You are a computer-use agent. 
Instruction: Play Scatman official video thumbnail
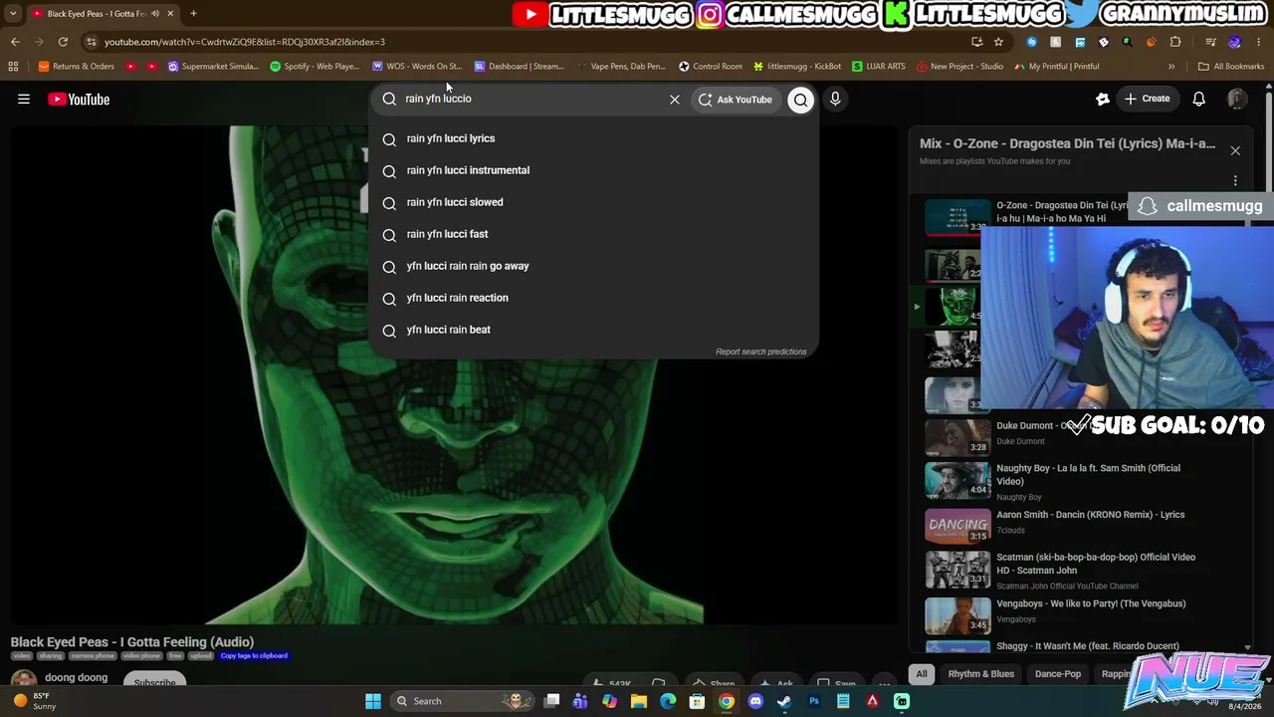pos(957,570)
